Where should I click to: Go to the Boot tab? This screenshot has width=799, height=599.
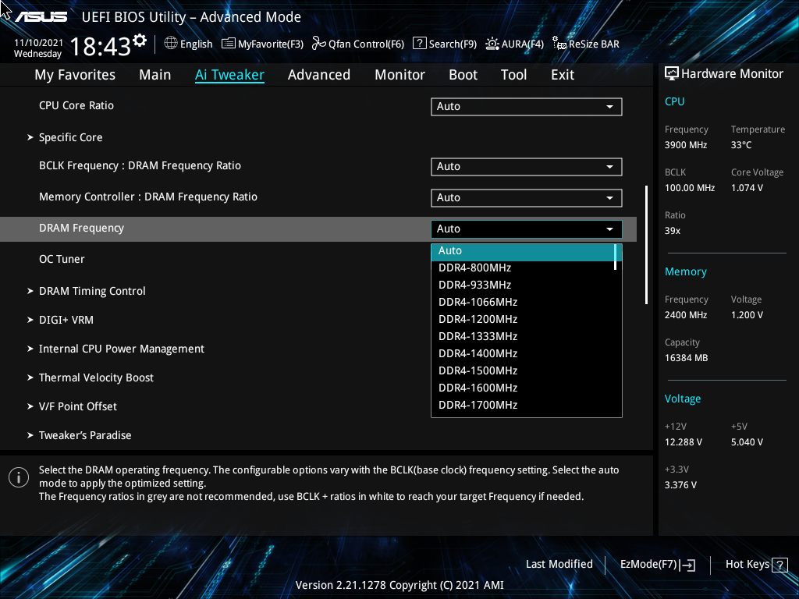(463, 75)
